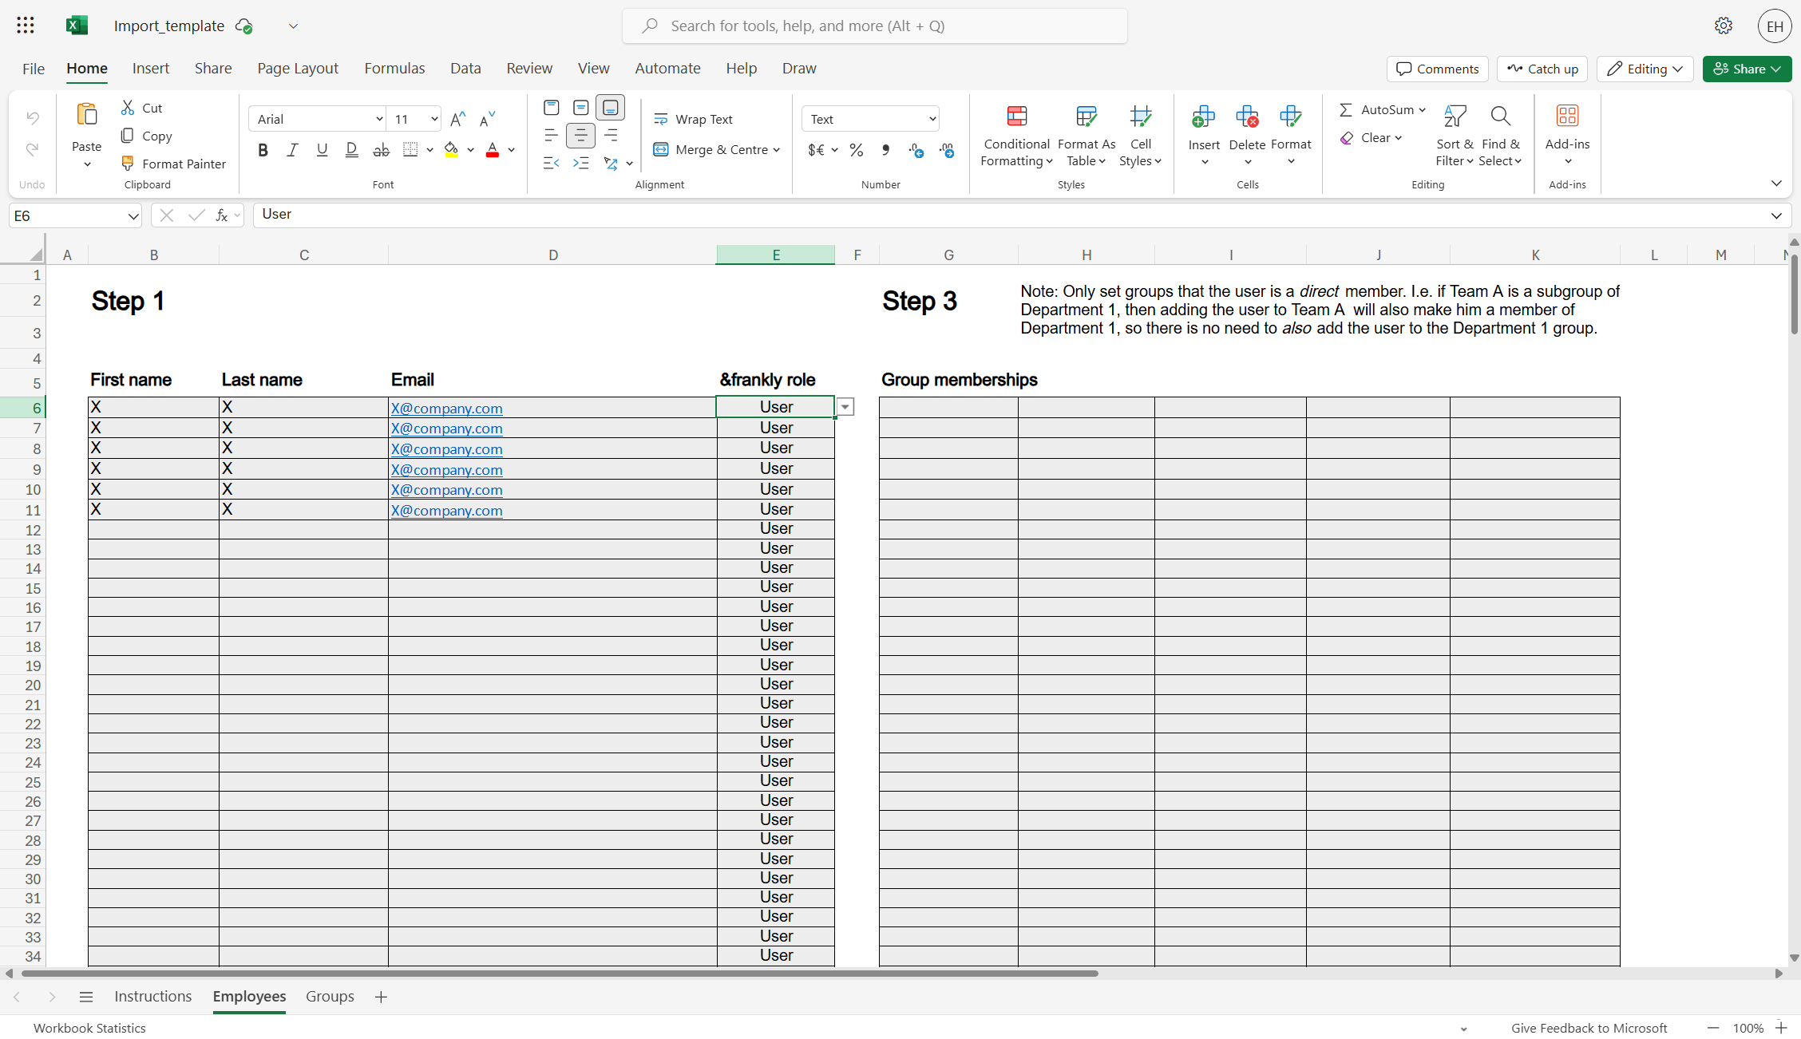
Task: Open settings gear
Action: click(1724, 26)
